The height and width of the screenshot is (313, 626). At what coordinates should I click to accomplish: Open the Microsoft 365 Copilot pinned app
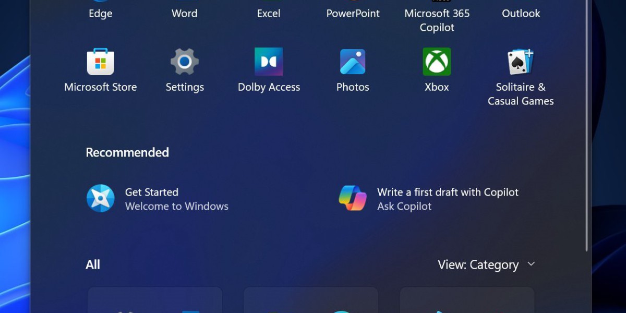click(437, 16)
